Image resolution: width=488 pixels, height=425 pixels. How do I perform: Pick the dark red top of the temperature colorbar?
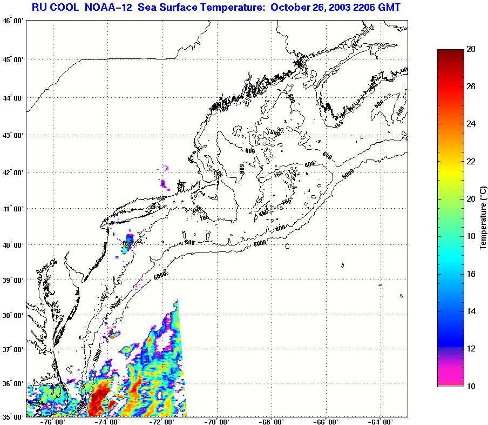(451, 55)
